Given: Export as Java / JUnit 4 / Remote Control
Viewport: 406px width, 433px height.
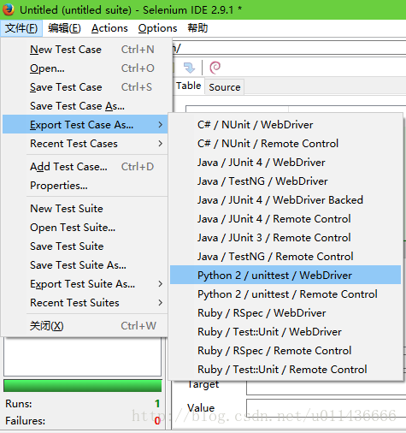Looking at the screenshot, I should (285, 219).
